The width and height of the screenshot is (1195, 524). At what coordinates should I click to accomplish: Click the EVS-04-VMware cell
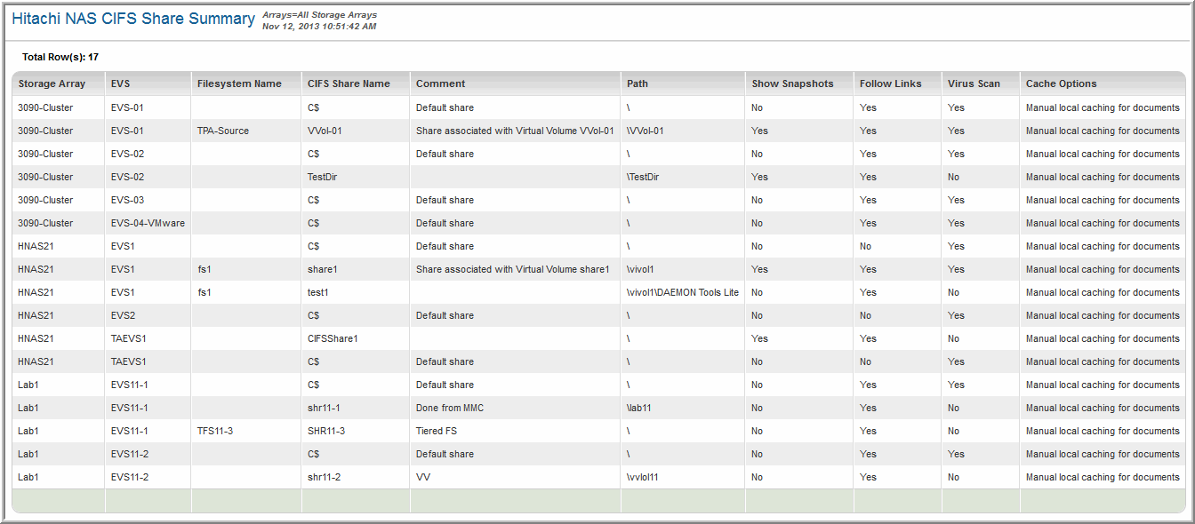[148, 223]
